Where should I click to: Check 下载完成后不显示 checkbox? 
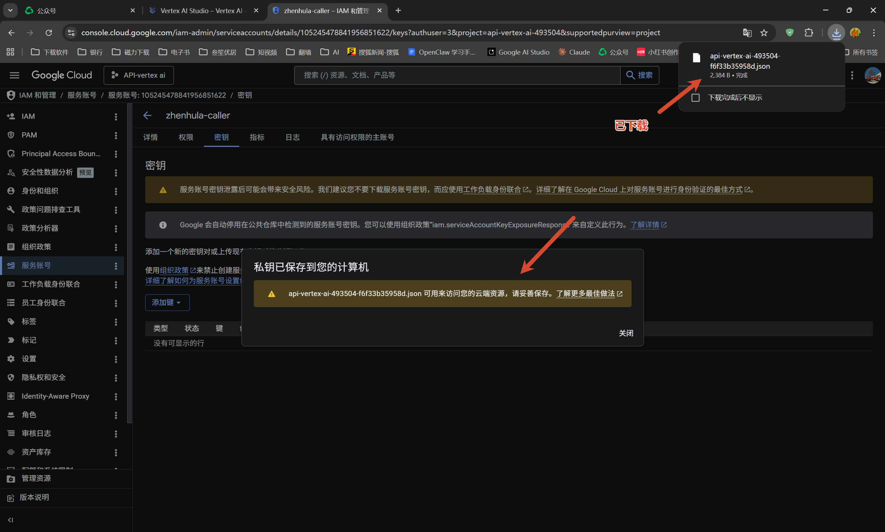[x=695, y=97]
